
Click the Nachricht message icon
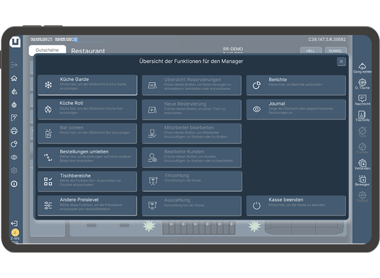pos(362,99)
